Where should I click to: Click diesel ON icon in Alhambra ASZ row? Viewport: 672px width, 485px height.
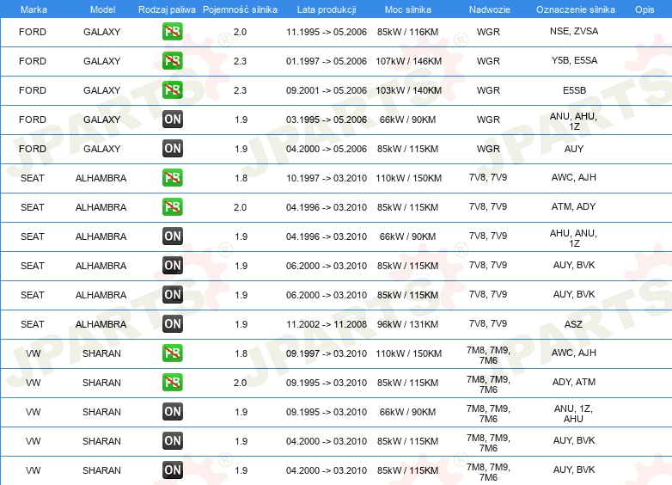point(172,323)
